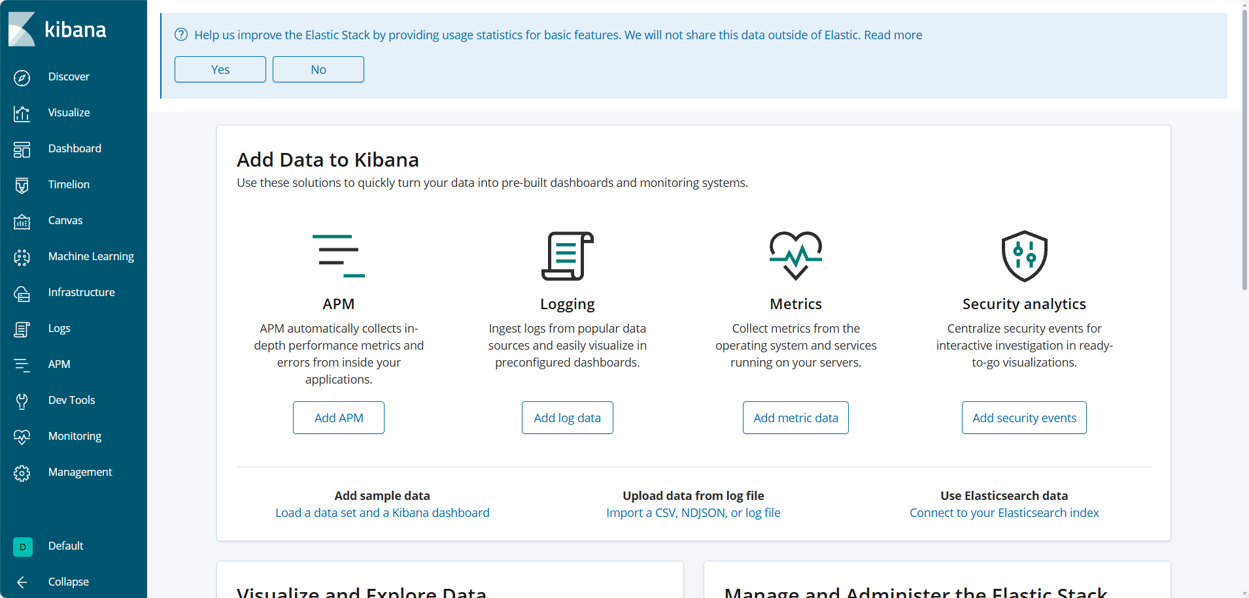Click the Security analytics shield icon
The height and width of the screenshot is (598, 1249).
1025,256
